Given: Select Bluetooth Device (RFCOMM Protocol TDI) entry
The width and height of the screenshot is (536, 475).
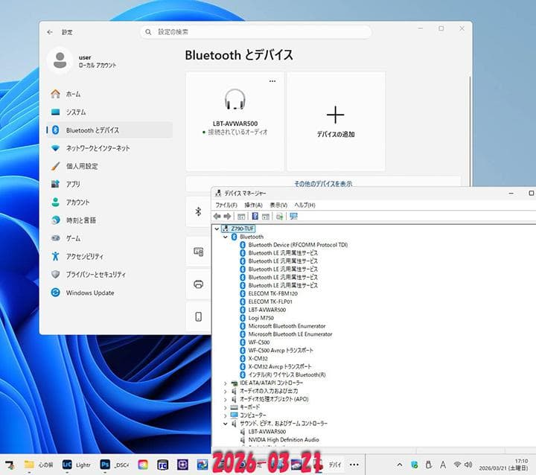Looking at the screenshot, I should click(298, 245).
